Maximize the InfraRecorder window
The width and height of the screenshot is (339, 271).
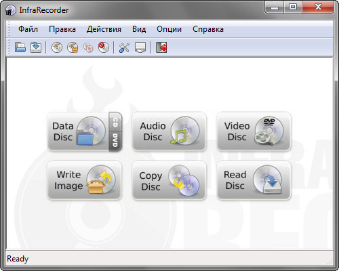[293, 7]
